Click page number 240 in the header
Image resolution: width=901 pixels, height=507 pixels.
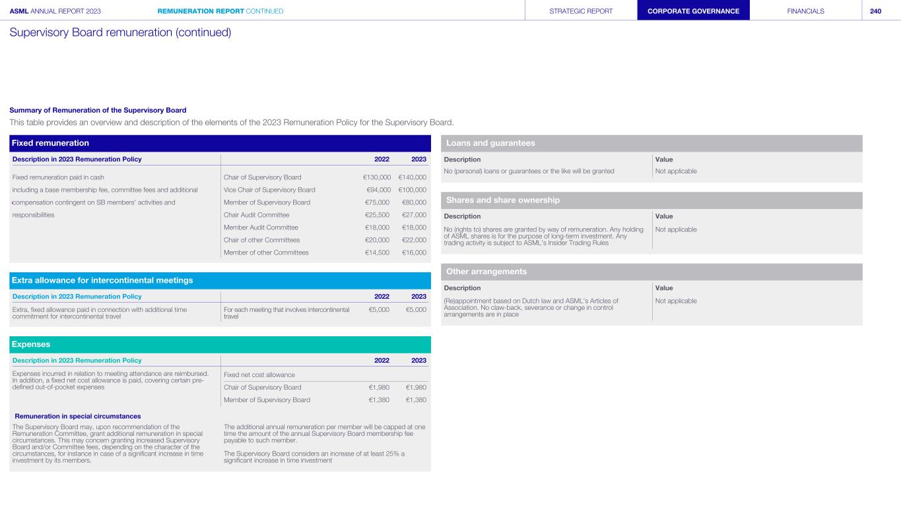click(x=875, y=11)
